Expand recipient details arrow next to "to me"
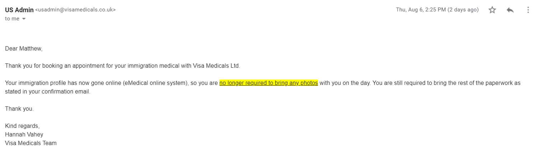 point(24,19)
